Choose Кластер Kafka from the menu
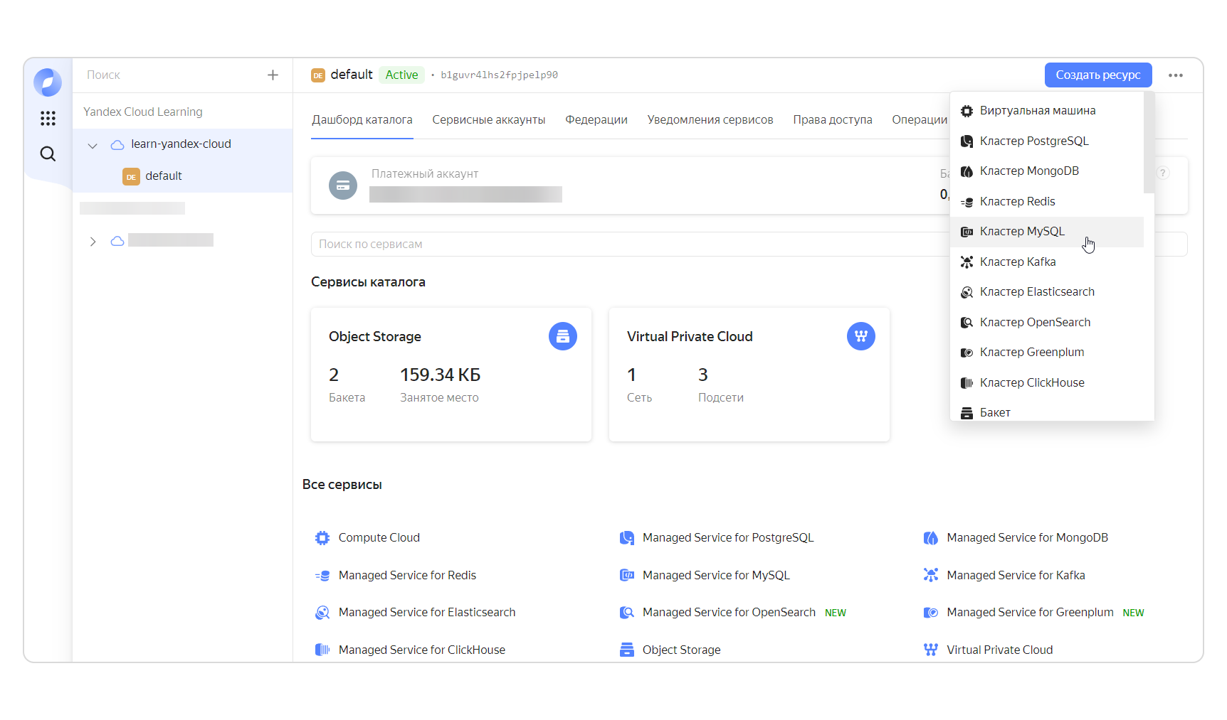 coord(1047,262)
